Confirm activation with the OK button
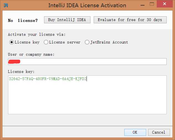 coord(135,132)
